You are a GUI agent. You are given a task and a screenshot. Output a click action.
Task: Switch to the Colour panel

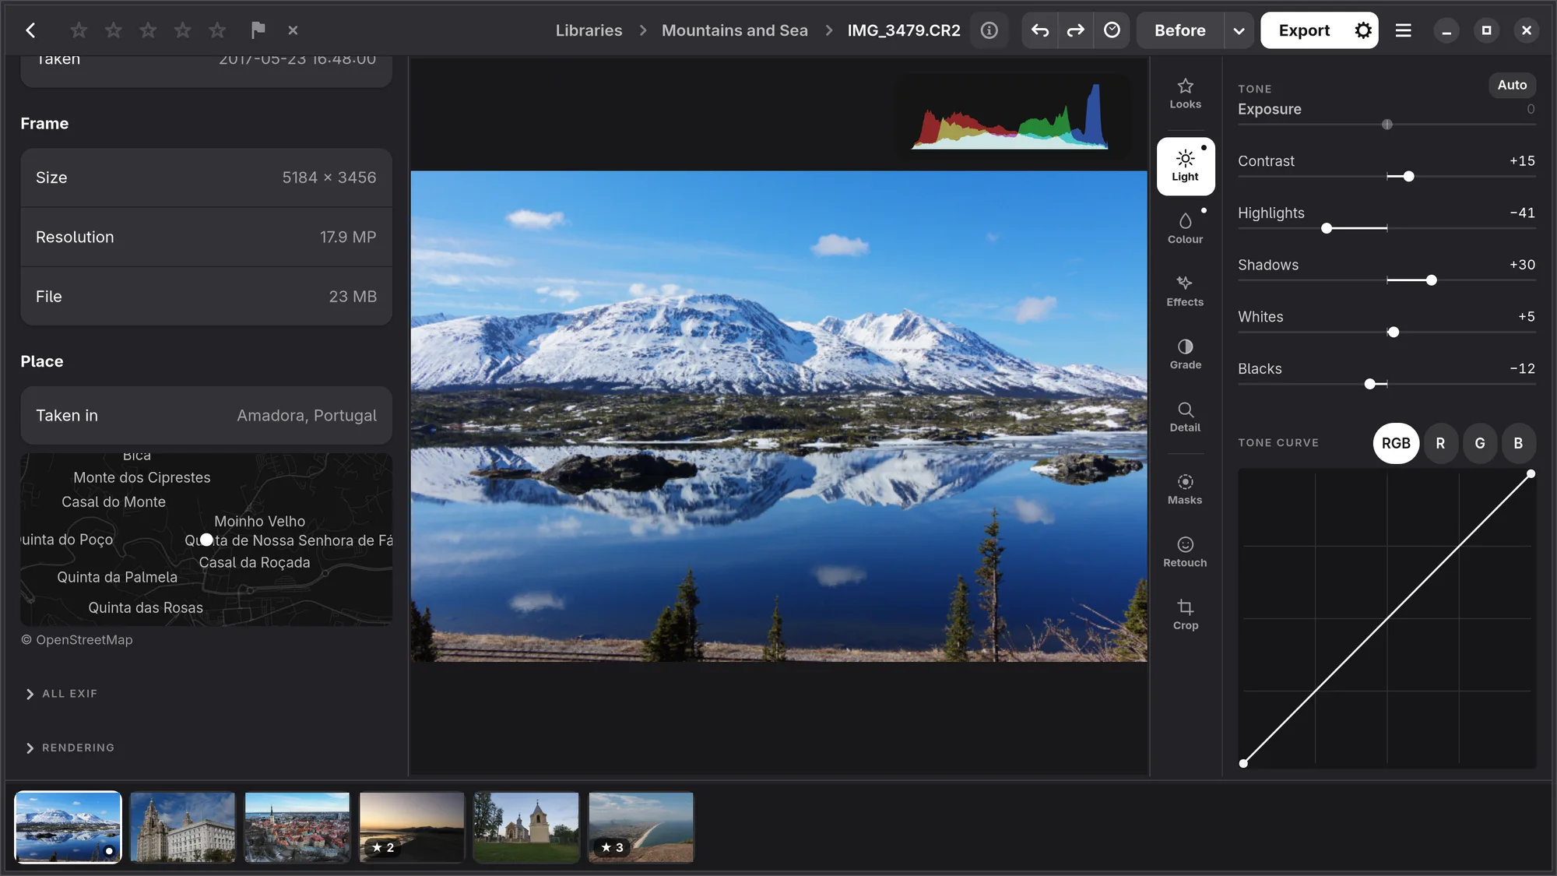pos(1185,229)
